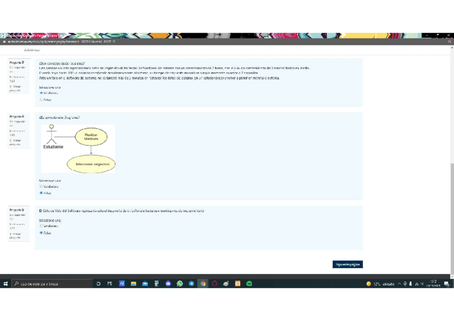This screenshot has height=321, width=454.
Task: Open Telegram from the taskbar
Action: tap(191, 283)
